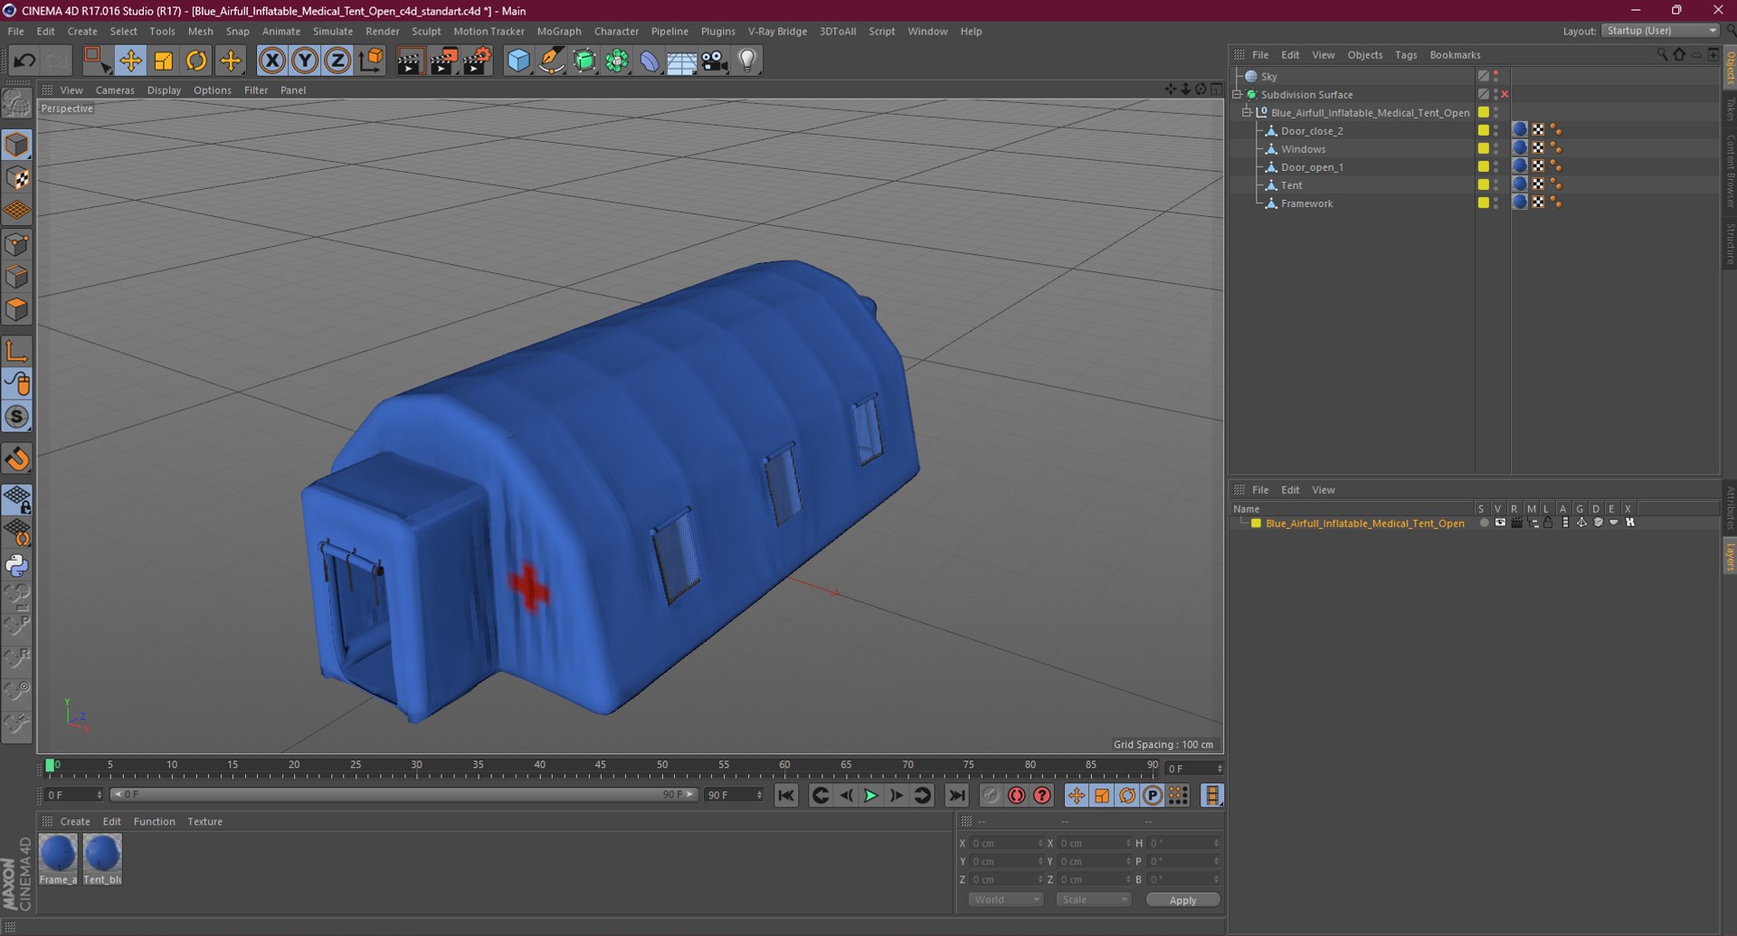Click the coordinate system icon
1737x936 pixels.
(371, 61)
